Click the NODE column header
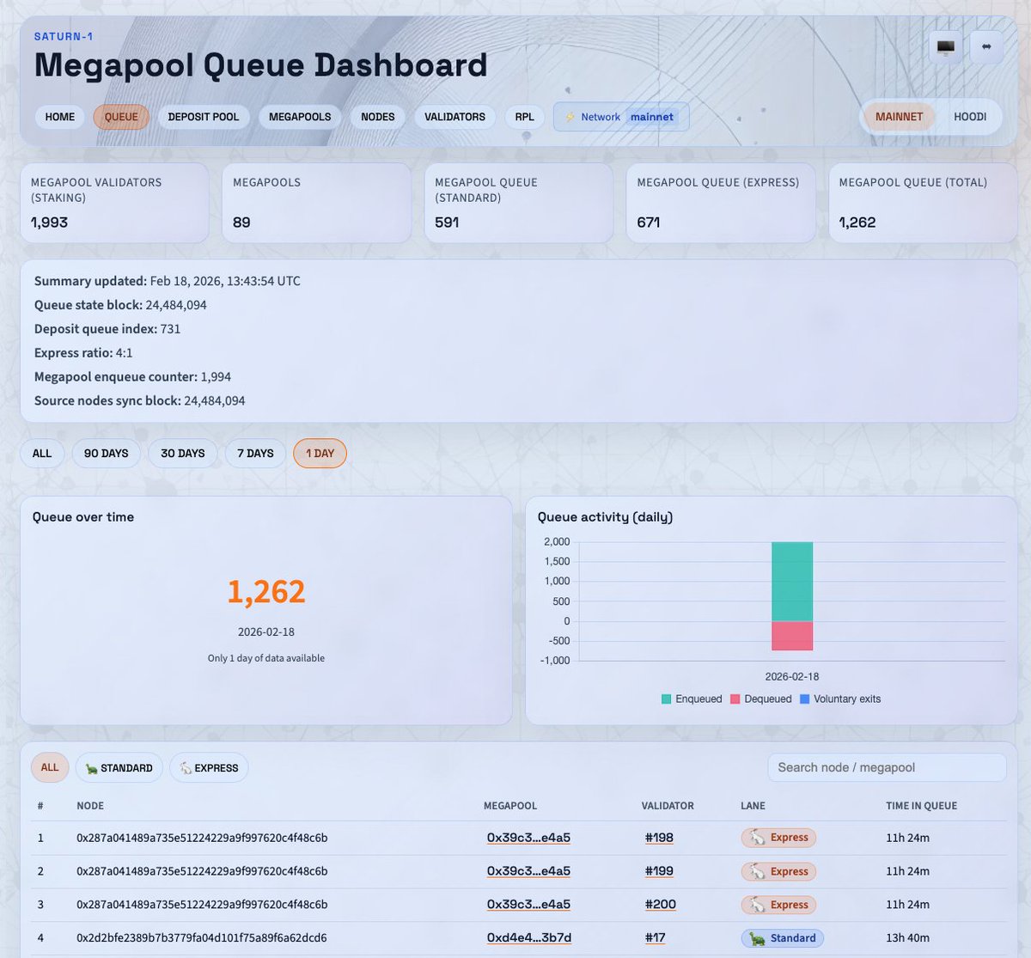1031x958 pixels. click(x=90, y=806)
